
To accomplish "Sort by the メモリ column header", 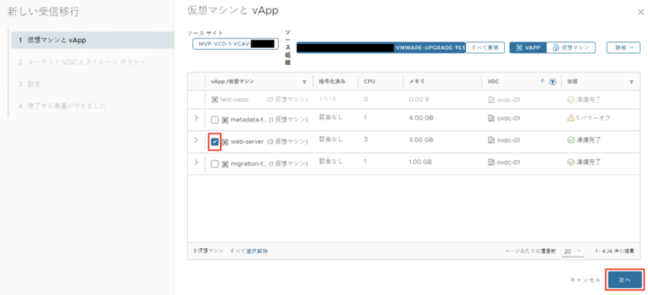I will point(417,82).
